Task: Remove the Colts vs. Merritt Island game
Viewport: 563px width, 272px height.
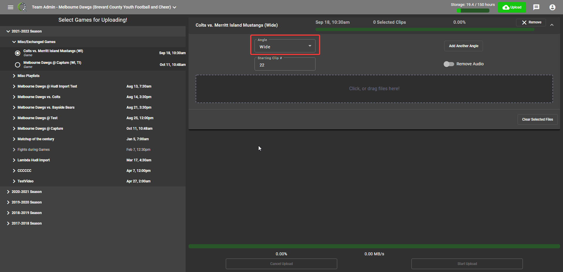Action: (x=531, y=23)
